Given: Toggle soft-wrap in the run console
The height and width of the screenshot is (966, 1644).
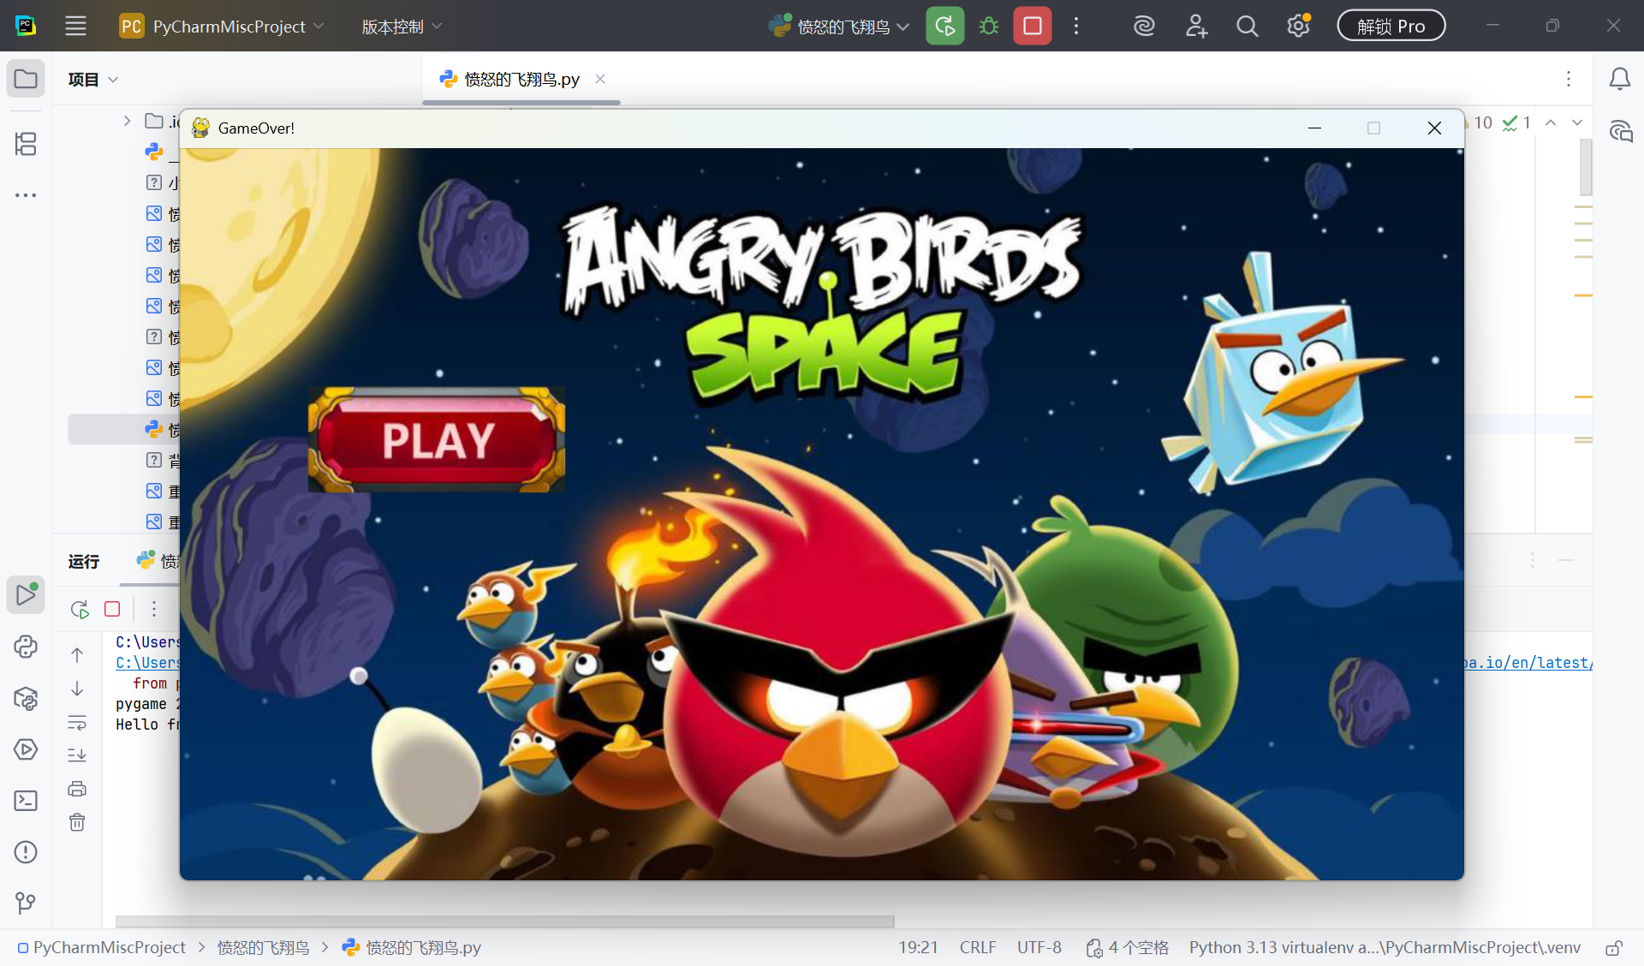Looking at the screenshot, I should (77, 723).
